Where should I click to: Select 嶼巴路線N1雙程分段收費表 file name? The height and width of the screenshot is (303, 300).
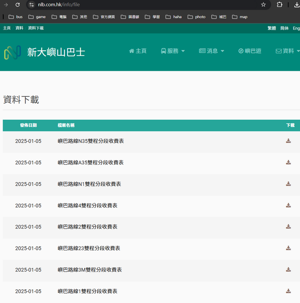click(90, 184)
